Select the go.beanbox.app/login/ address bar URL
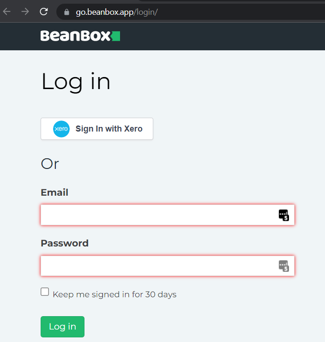Image resolution: width=325 pixels, height=342 pixels. click(117, 12)
